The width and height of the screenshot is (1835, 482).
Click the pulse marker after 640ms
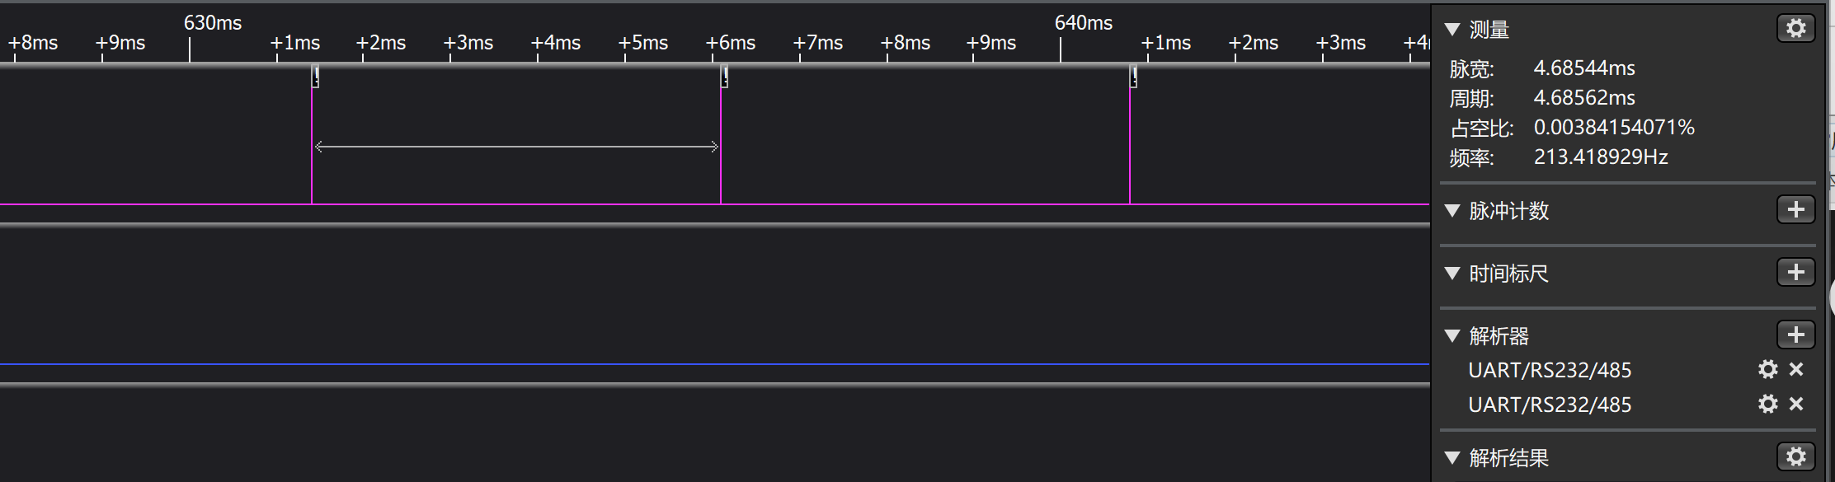coord(1133,77)
